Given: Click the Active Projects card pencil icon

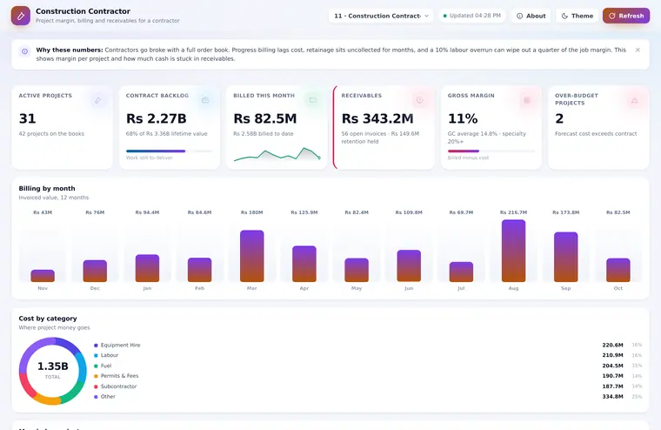Looking at the screenshot, I should pyautogui.click(x=97, y=100).
